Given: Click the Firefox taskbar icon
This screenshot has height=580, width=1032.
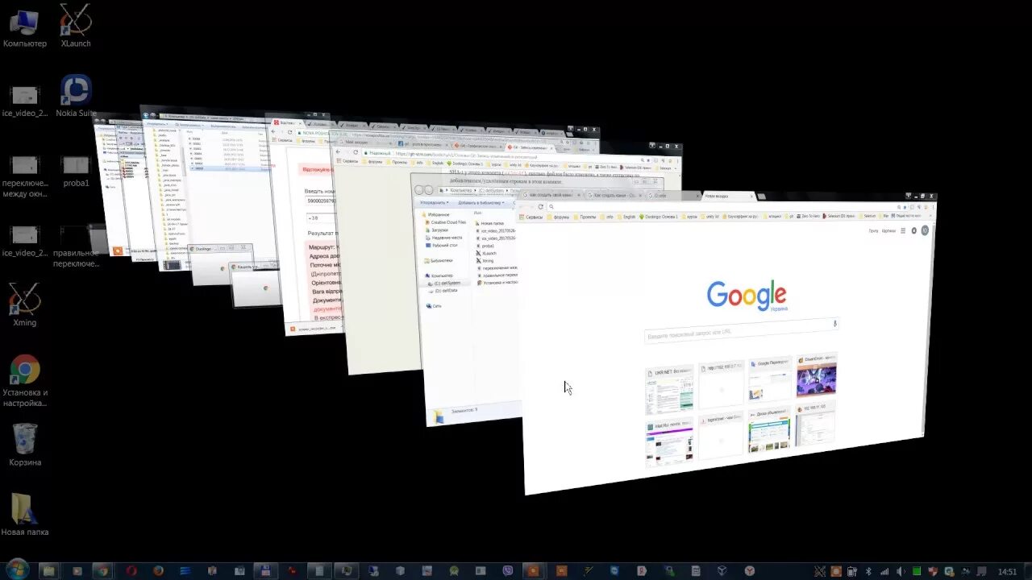Looking at the screenshot, I should (x=158, y=571).
